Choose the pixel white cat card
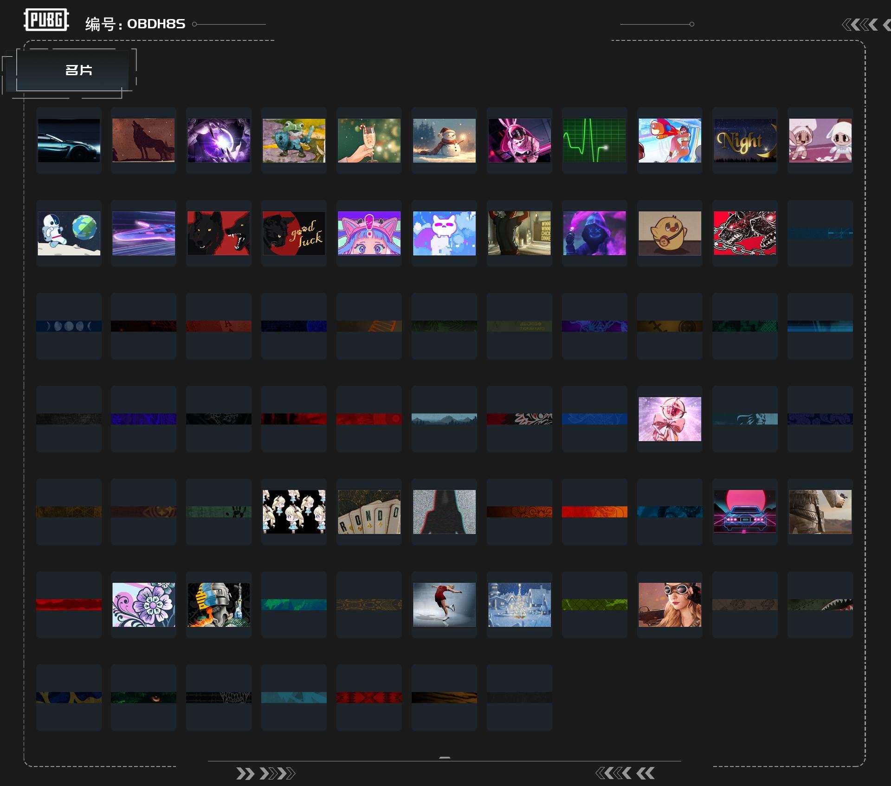891x786 pixels. (x=444, y=233)
